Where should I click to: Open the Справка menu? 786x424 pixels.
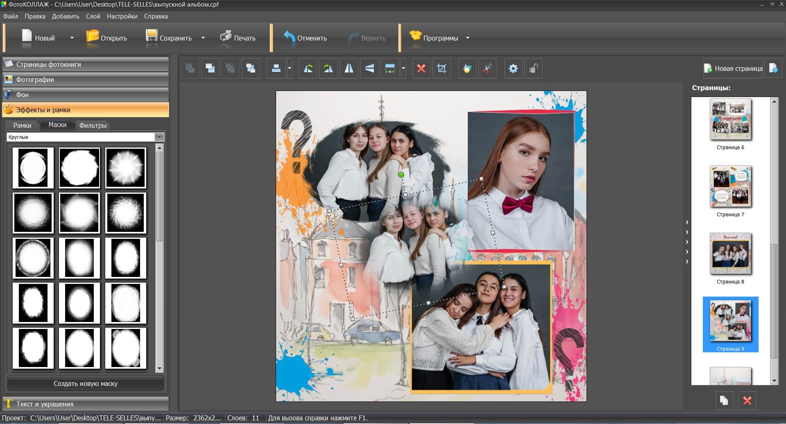(x=156, y=16)
